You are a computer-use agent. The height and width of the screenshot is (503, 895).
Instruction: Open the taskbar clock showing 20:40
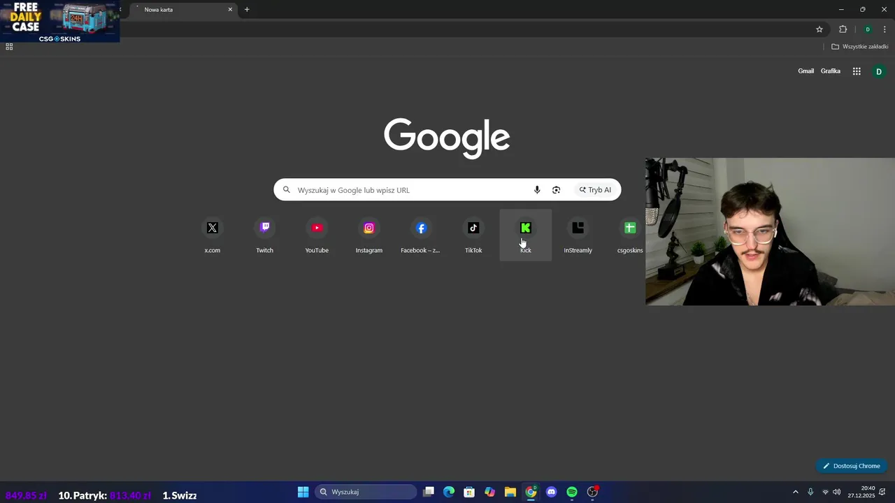(861, 492)
